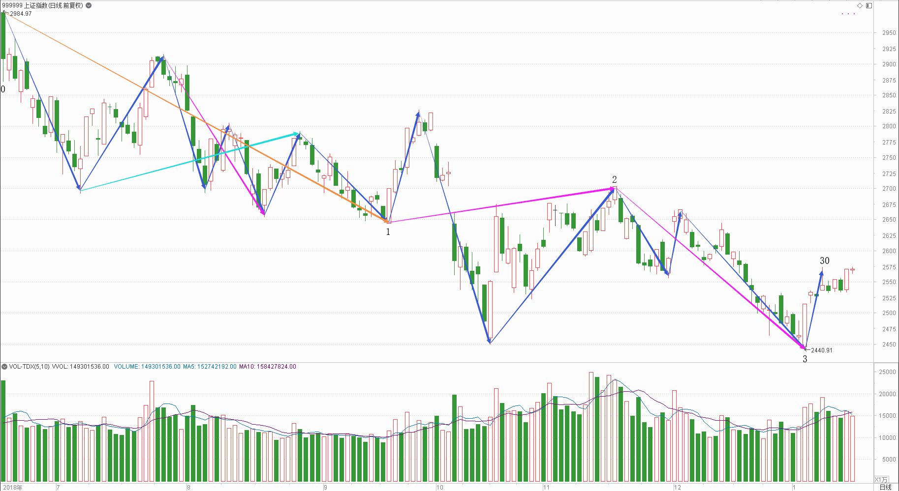Click the 日线 period button
899x491 pixels.
885,487
